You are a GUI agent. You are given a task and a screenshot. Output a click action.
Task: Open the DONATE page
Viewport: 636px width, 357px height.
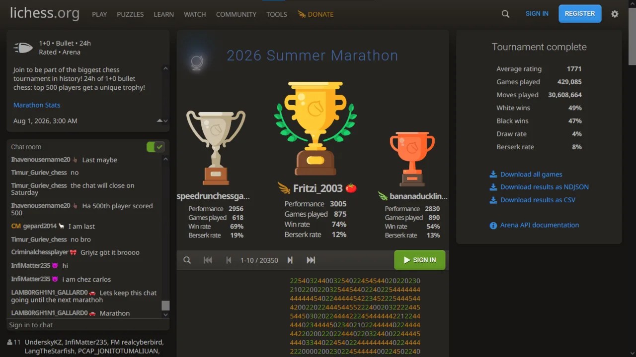pyautogui.click(x=316, y=14)
